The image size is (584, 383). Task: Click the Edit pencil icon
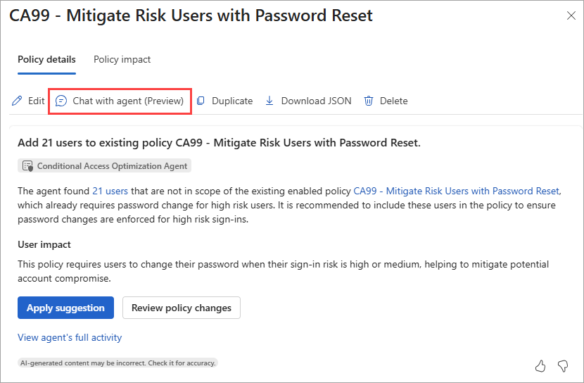click(17, 101)
